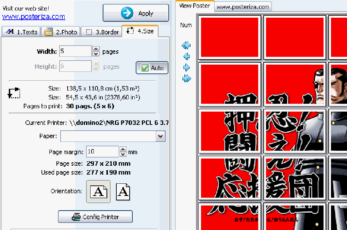Open the www.posteriza.com preview tab
The width and height of the screenshot is (347, 230).
(x=243, y=7)
